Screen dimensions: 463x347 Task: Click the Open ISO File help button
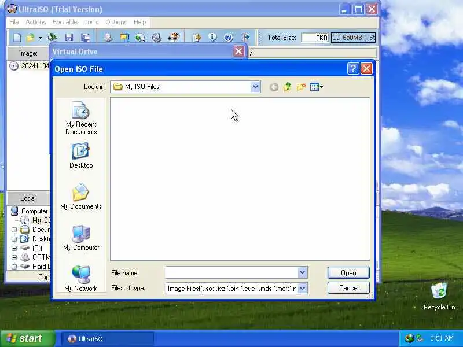pyautogui.click(x=353, y=69)
